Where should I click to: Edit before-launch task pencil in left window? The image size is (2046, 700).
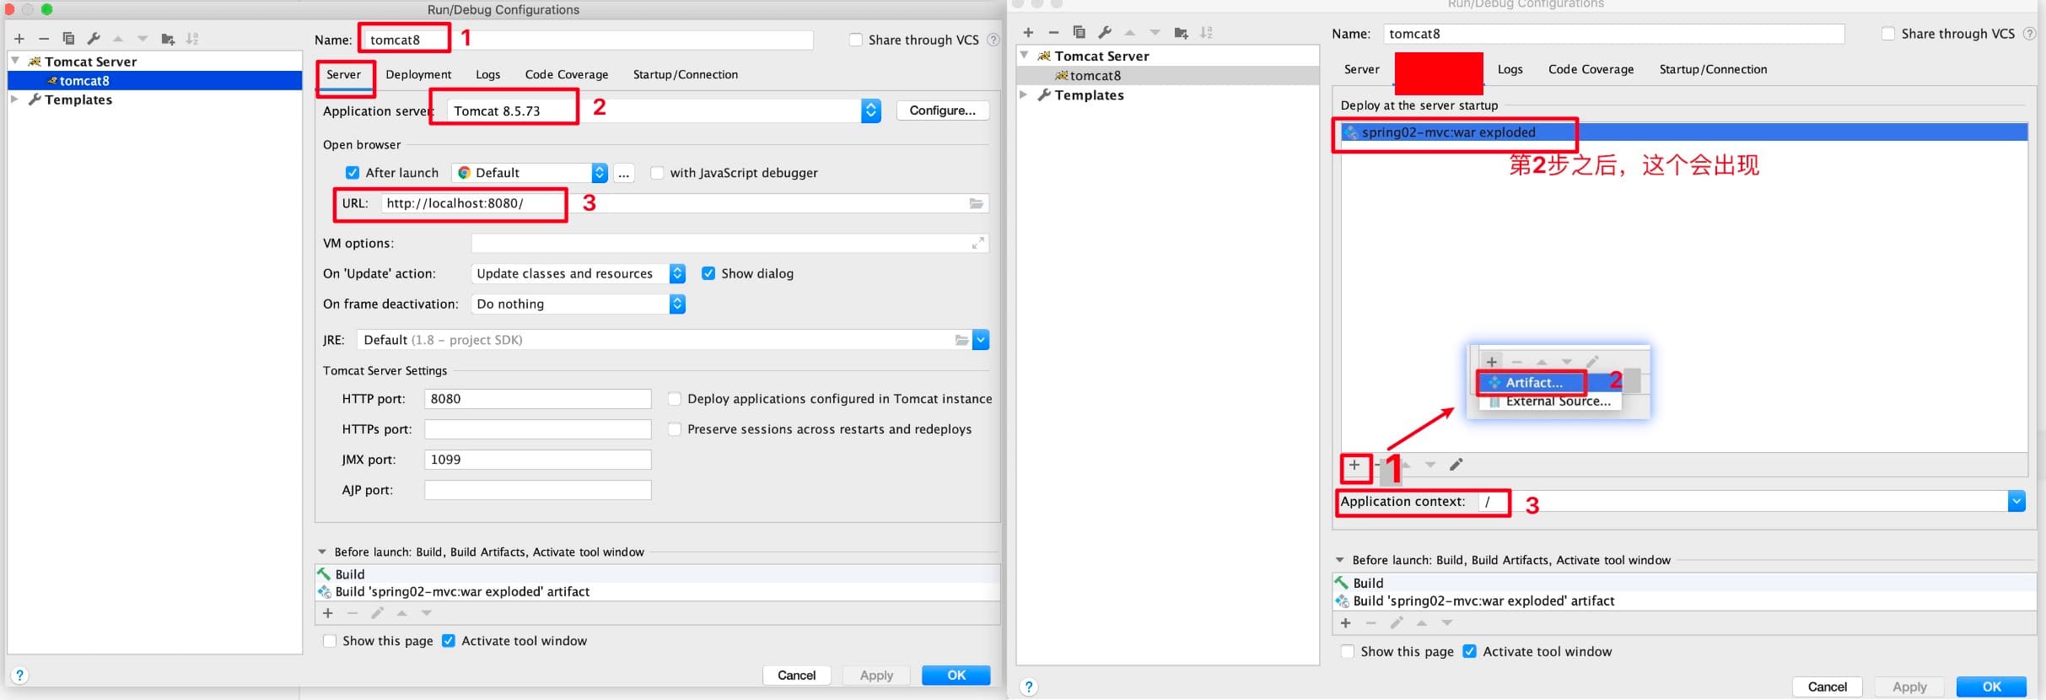pos(377,613)
